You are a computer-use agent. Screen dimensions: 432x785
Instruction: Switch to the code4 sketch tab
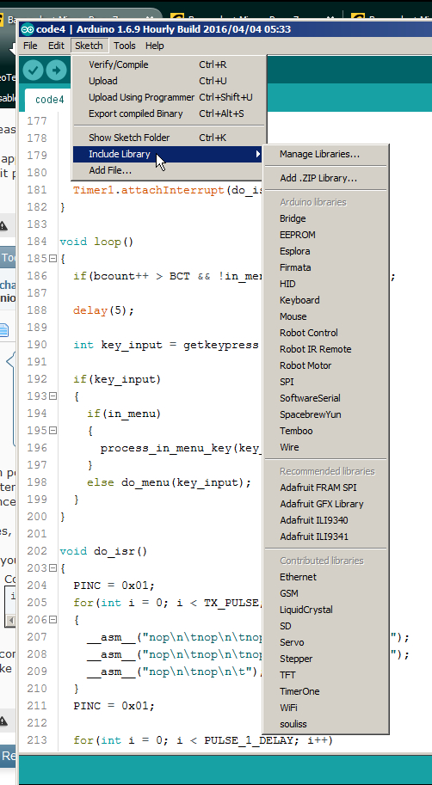click(x=49, y=100)
